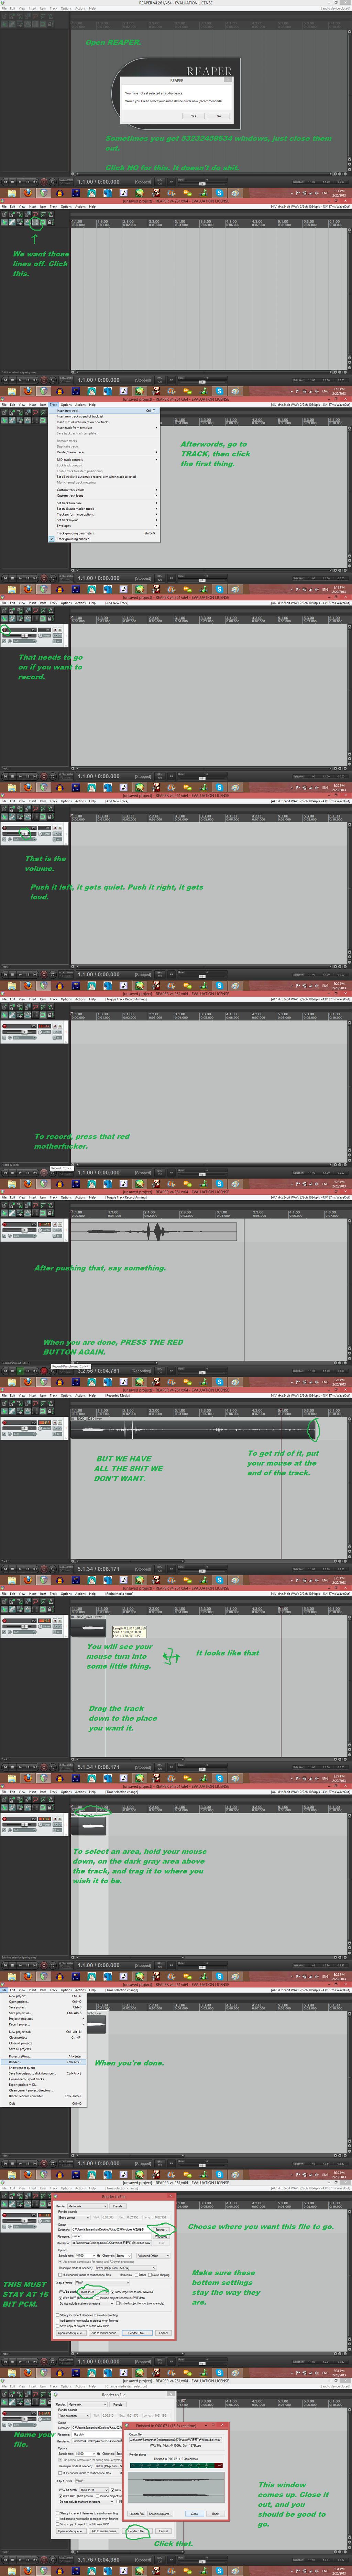Viewport: 352px width, 2576px height.
Task: Expand the 'Set track layout' submenu
Action: pyautogui.click(x=105, y=520)
